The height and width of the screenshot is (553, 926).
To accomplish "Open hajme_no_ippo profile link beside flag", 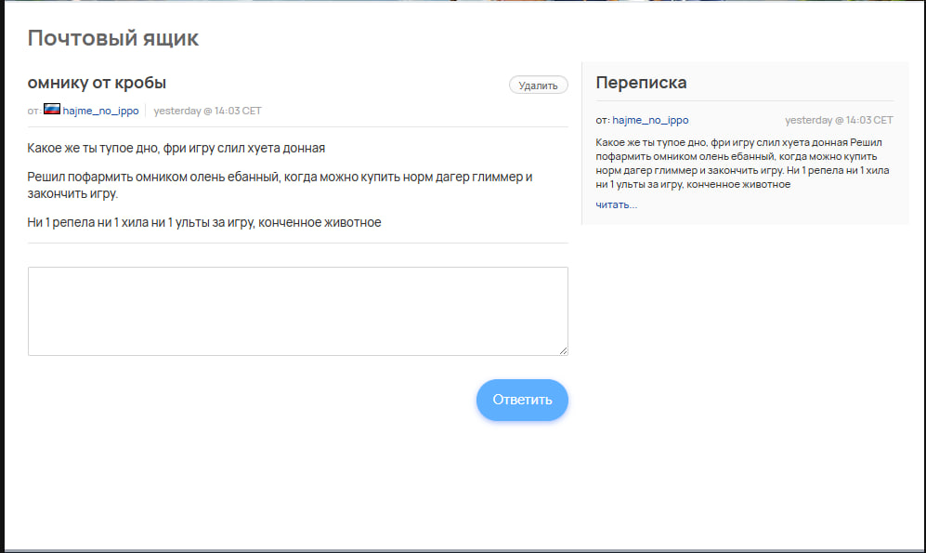I will (x=100, y=111).
